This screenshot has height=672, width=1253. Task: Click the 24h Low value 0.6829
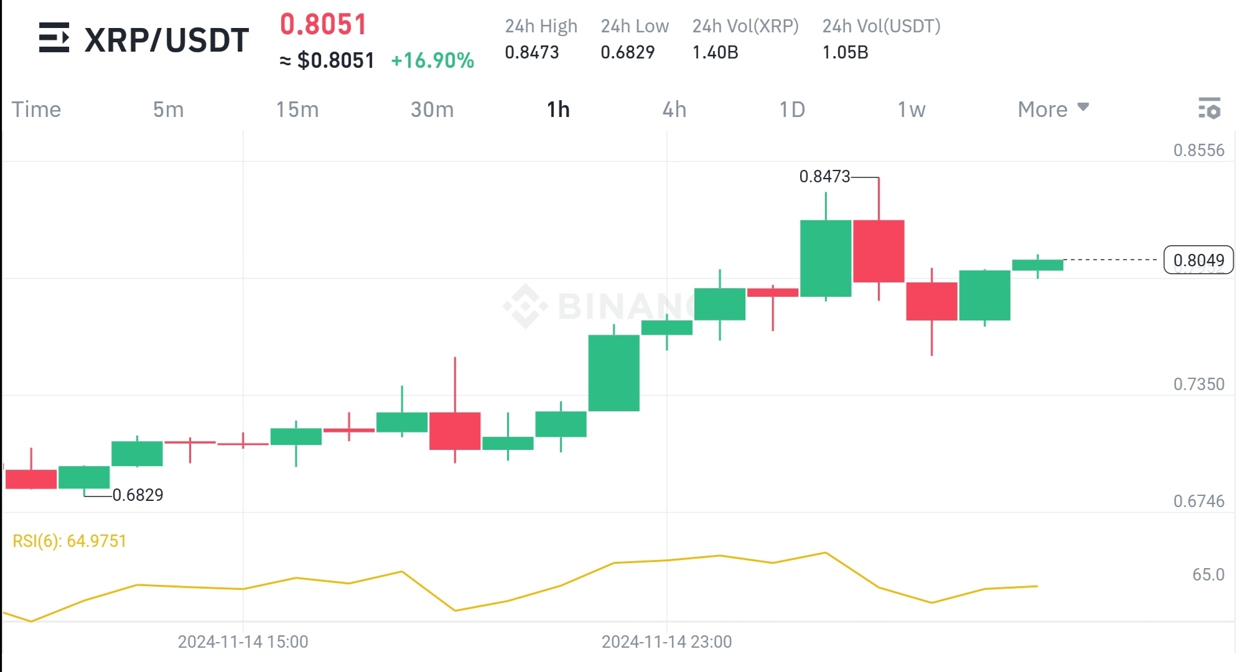click(627, 52)
